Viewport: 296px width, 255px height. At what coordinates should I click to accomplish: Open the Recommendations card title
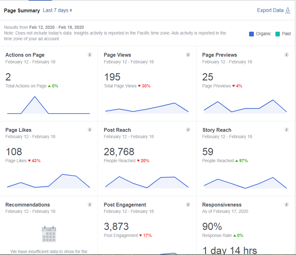coord(28,205)
